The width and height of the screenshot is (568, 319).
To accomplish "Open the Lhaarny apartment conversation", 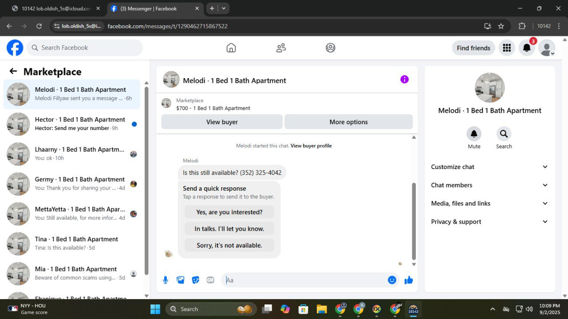I will [71, 154].
